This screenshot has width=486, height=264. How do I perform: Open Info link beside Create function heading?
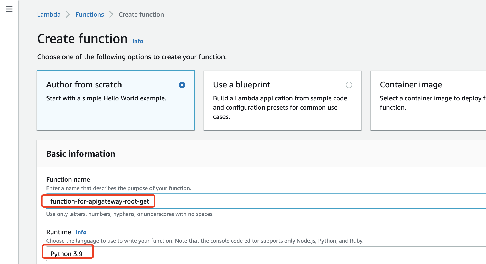point(138,41)
